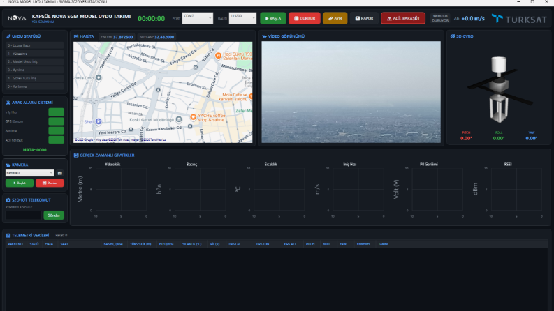Click the PAKET NO column header
This screenshot has width=554, height=311.
coord(15,244)
